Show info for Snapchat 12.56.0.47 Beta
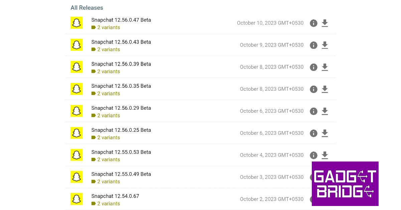The height and width of the screenshot is (210, 401). [313, 23]
